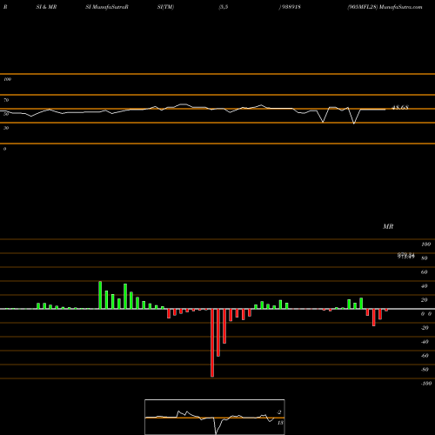Click the 48.68 RSI value label
Viewport: 435px width, 435px height.
click(400, 107)
